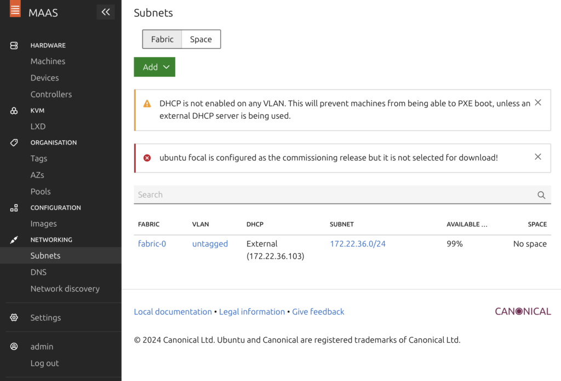This screenshot has width=561, height=381.
Task: Click the SPACE column header
Action: pos(537,224)
